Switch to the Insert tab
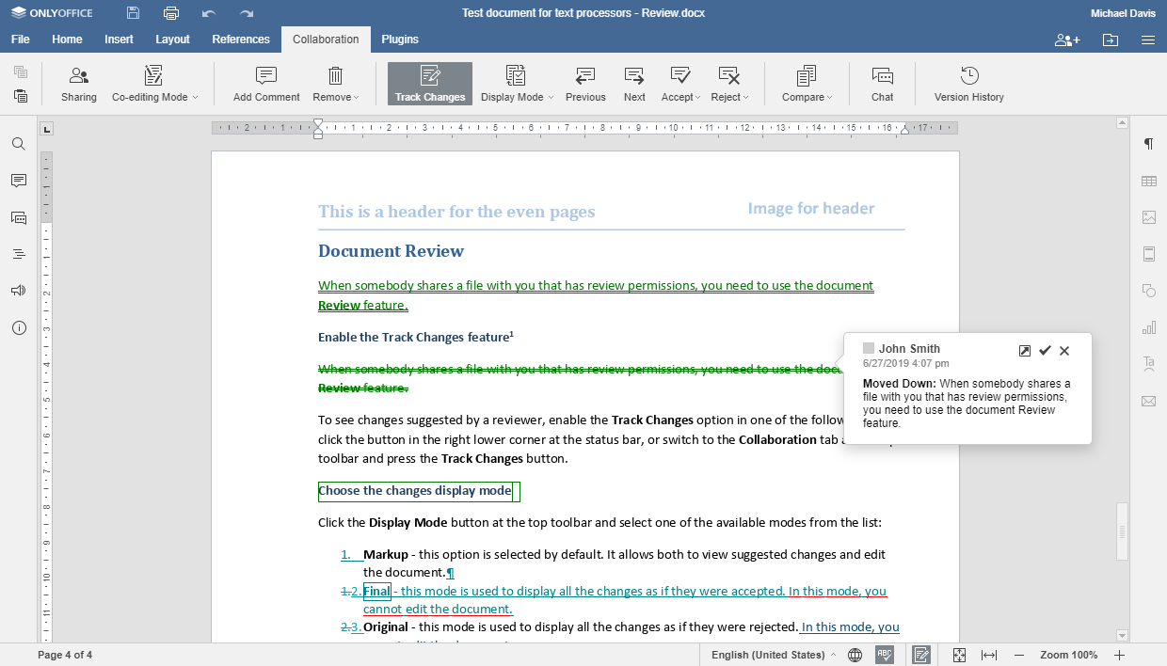Viewport: 1167px width, 666px height. (x=119, y=40)
